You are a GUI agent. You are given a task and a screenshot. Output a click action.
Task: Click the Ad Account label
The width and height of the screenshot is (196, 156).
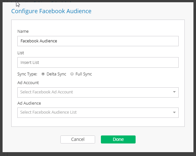coord(28,83)
